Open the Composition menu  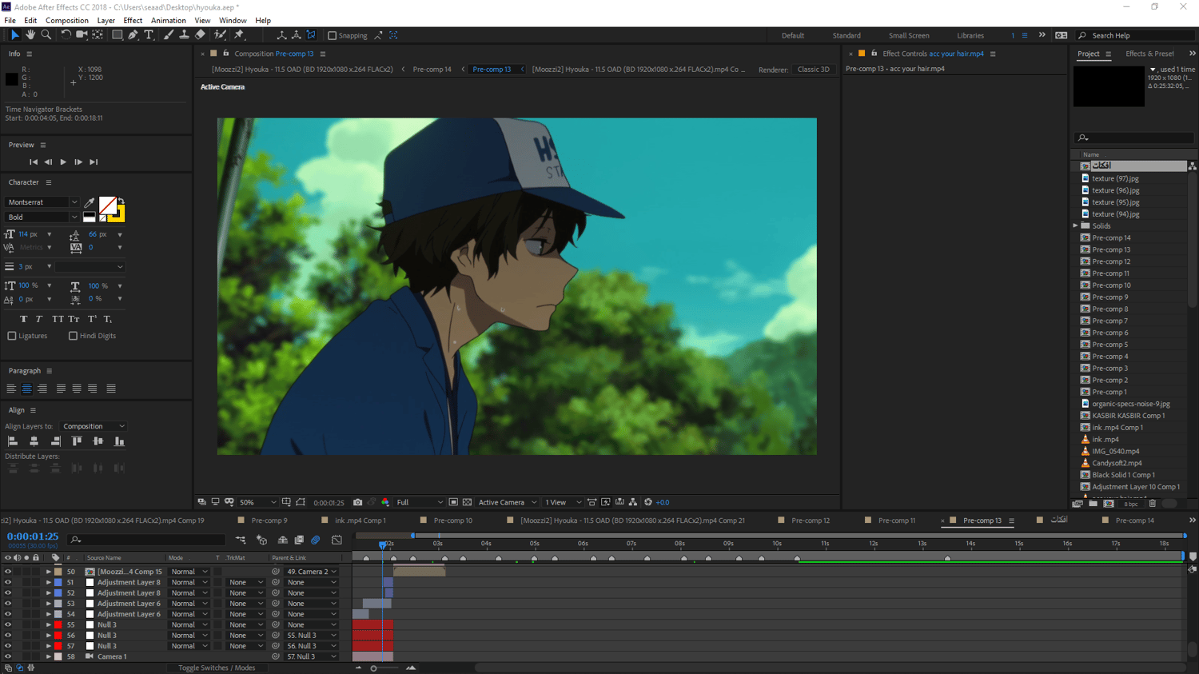point(67,21)
